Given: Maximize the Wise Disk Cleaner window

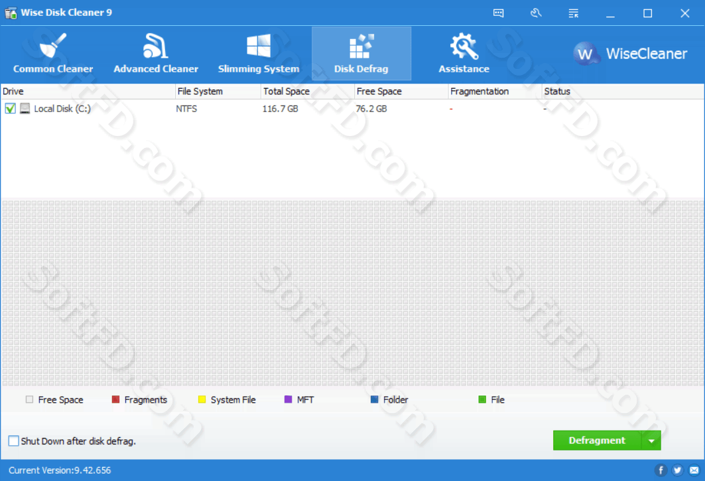Looking at the screenshot, I should point(647,13).
